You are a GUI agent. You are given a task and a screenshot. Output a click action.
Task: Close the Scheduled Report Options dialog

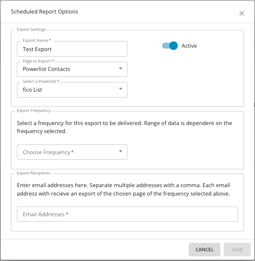click(242, 13)
